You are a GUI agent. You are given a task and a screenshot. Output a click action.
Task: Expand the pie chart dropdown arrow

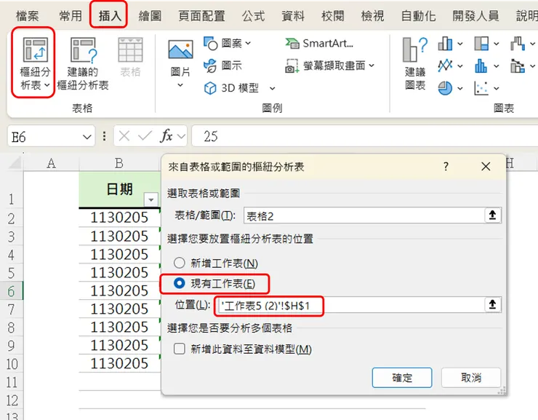pyautogui.click(x=460, y=89)
